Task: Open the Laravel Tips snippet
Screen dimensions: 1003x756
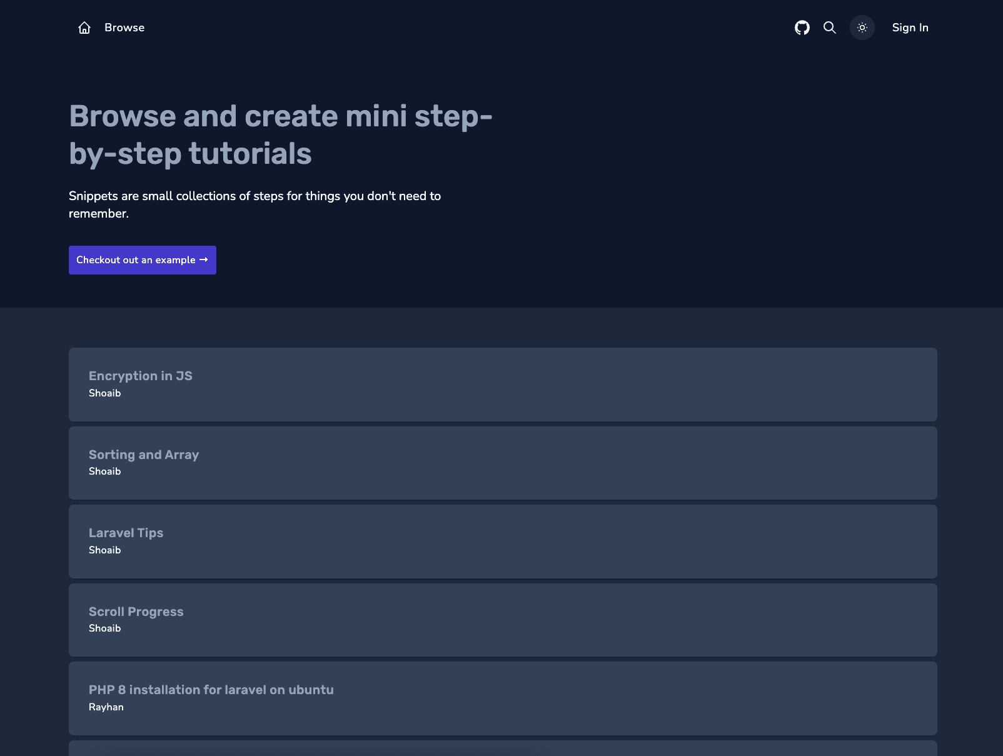Action: (126, 533)
